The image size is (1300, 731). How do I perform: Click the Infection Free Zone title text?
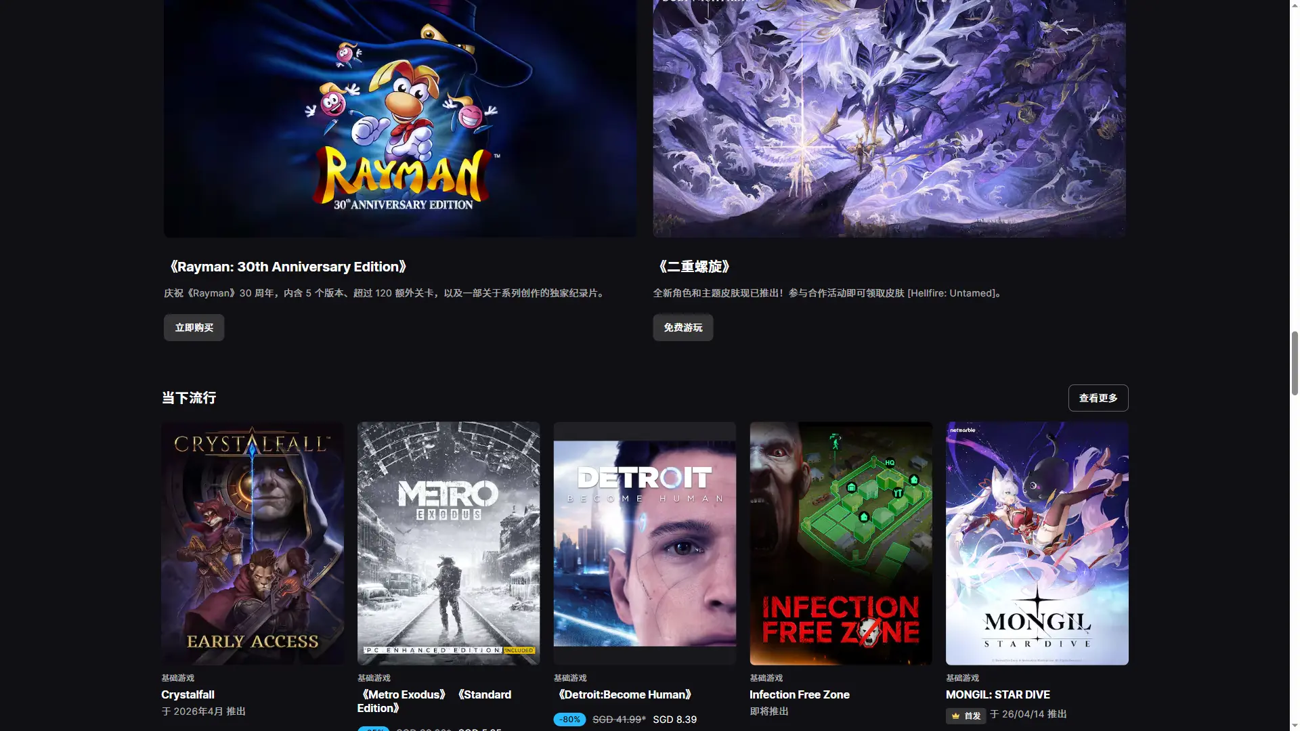[x=799, y=694]
